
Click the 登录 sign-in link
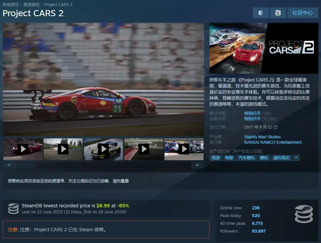(x=125, y=181)
